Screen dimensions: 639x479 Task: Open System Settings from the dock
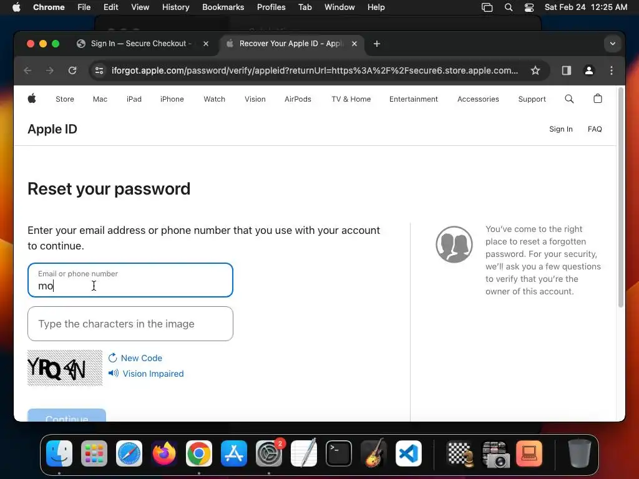point(269,453)
